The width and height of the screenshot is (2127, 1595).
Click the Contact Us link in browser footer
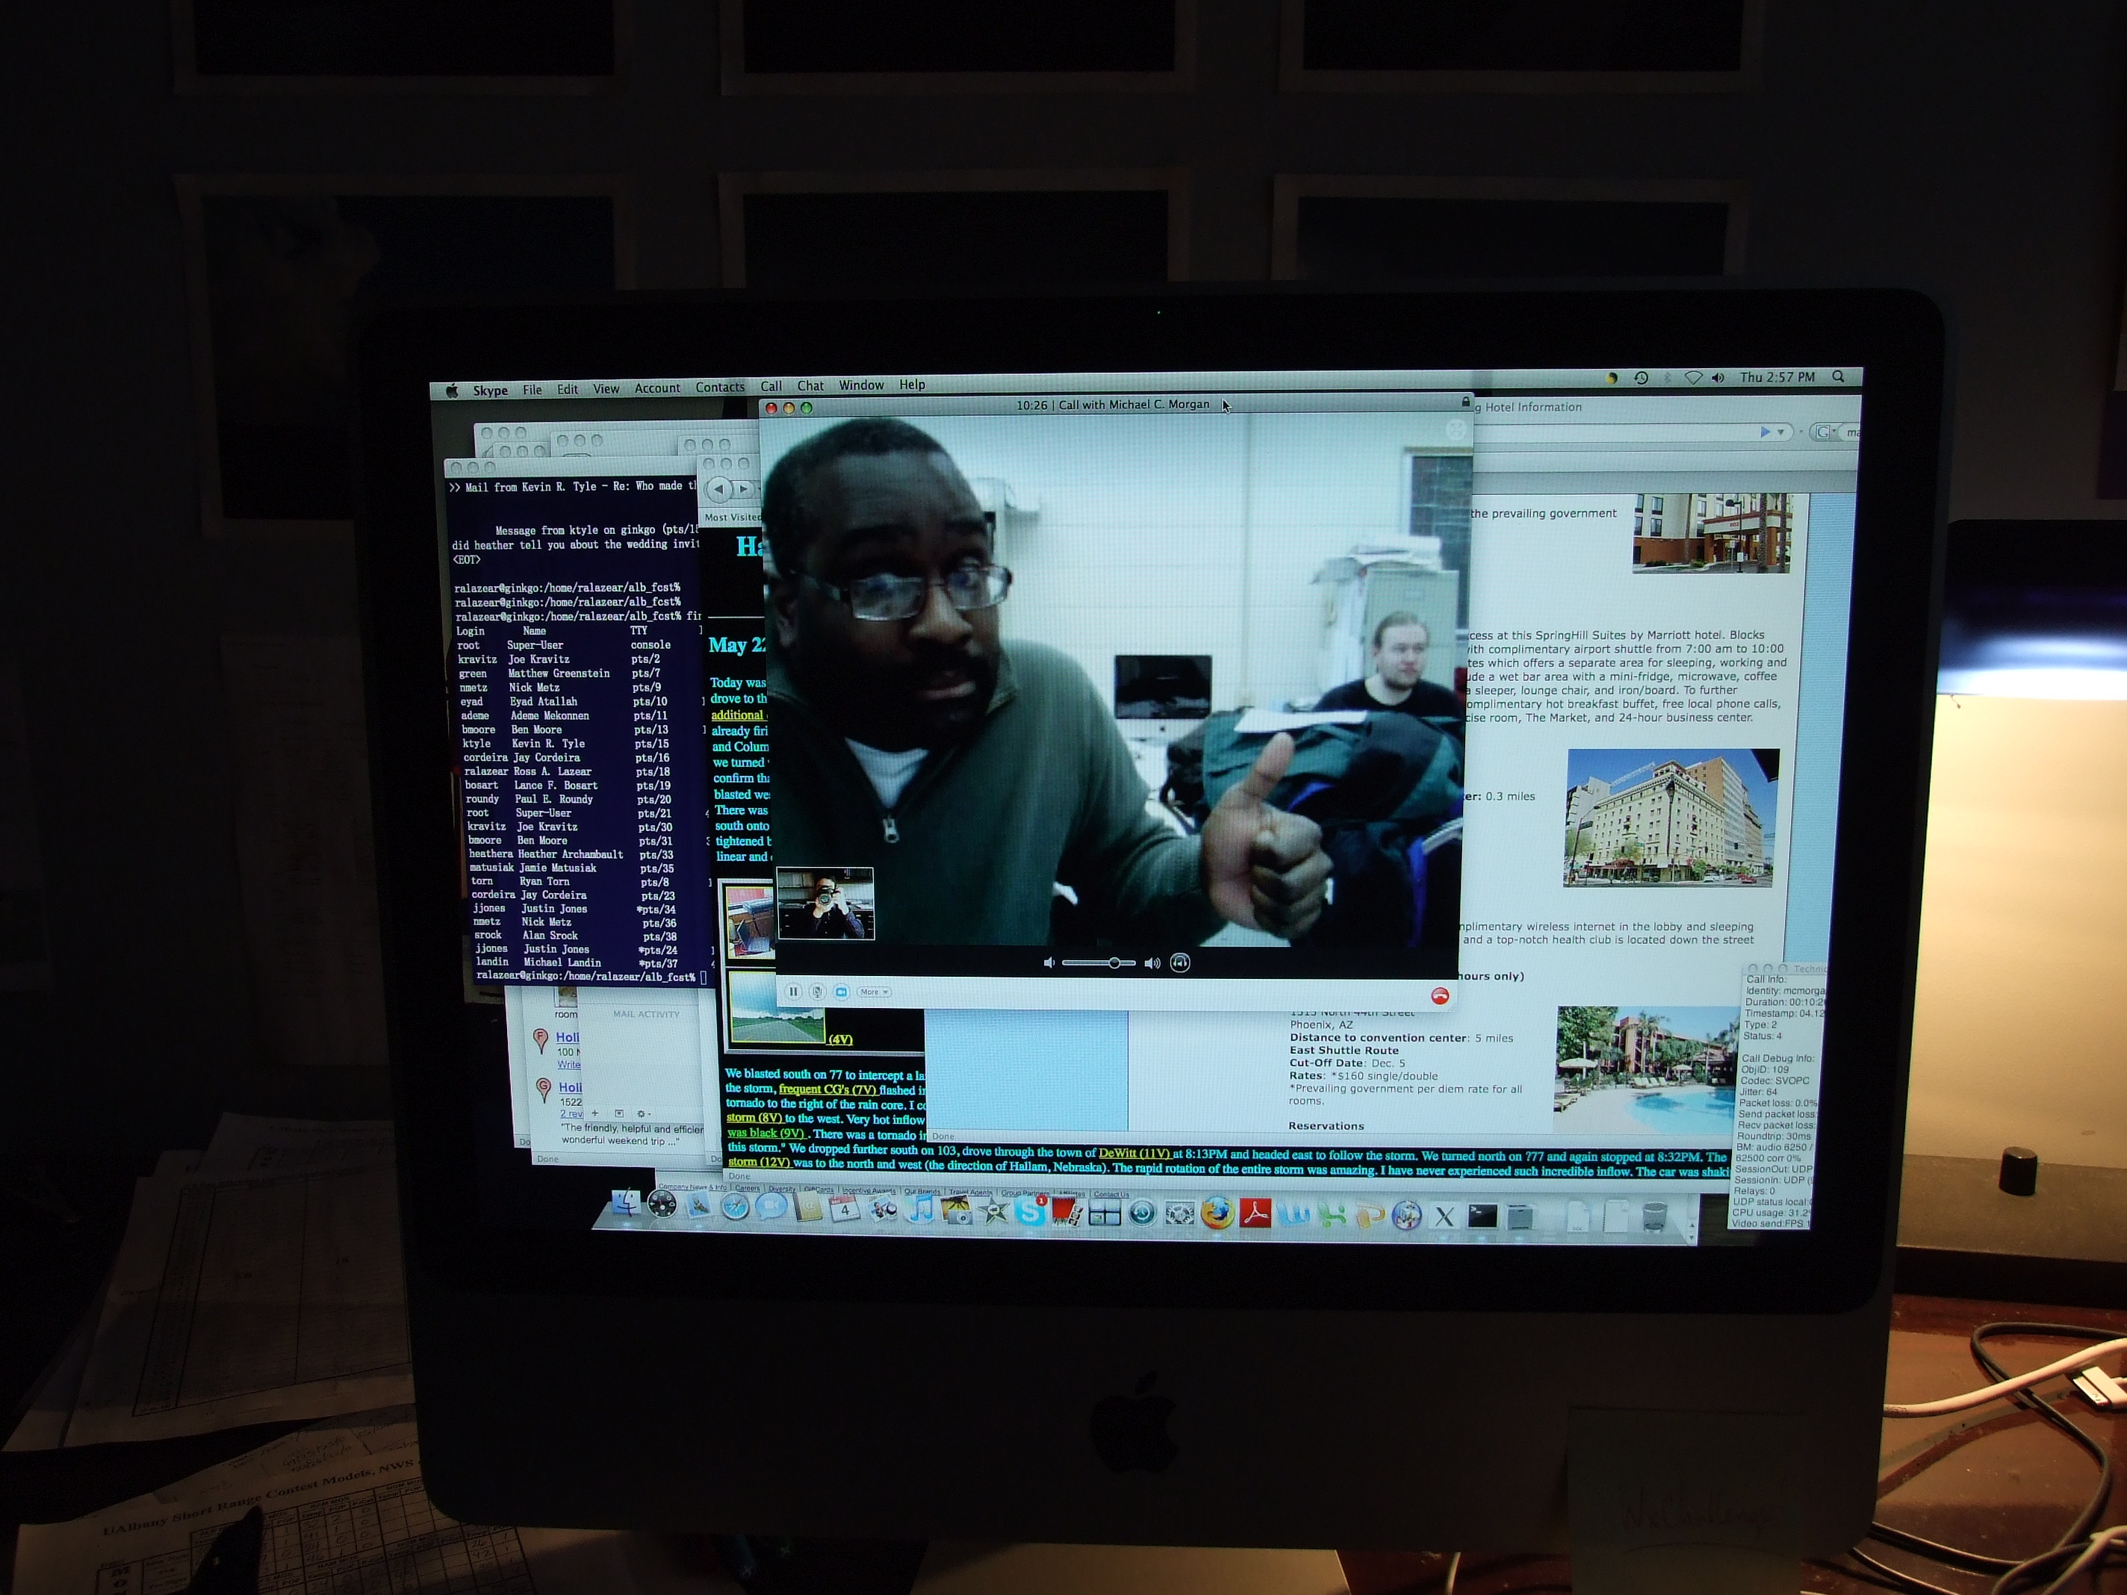(1111, 1195)
